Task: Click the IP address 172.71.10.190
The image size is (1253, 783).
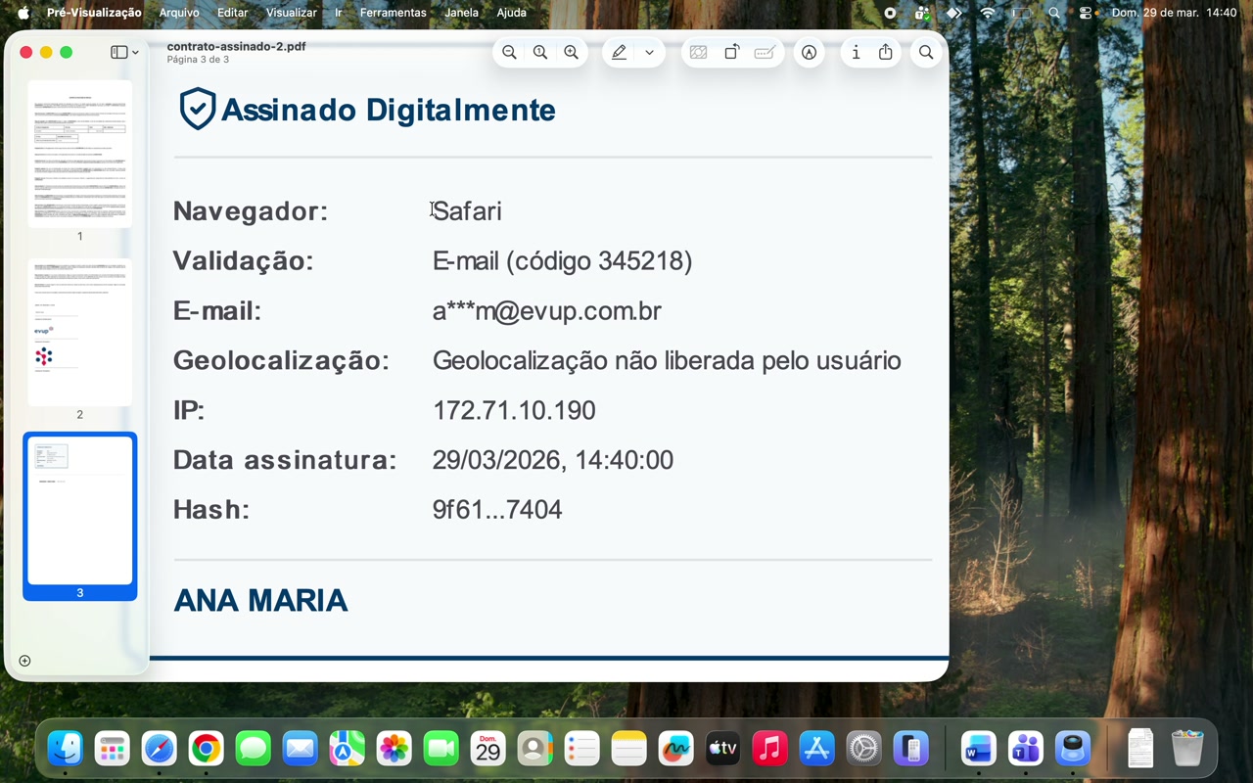Action: coord(514,410)
